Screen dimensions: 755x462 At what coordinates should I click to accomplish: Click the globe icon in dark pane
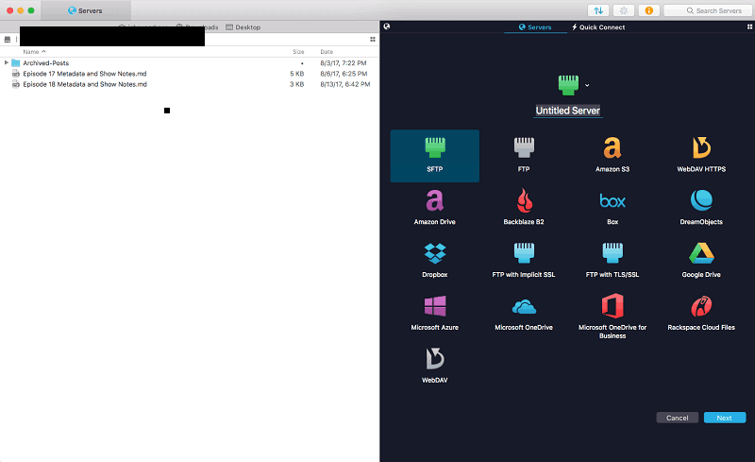click(387, 26)
